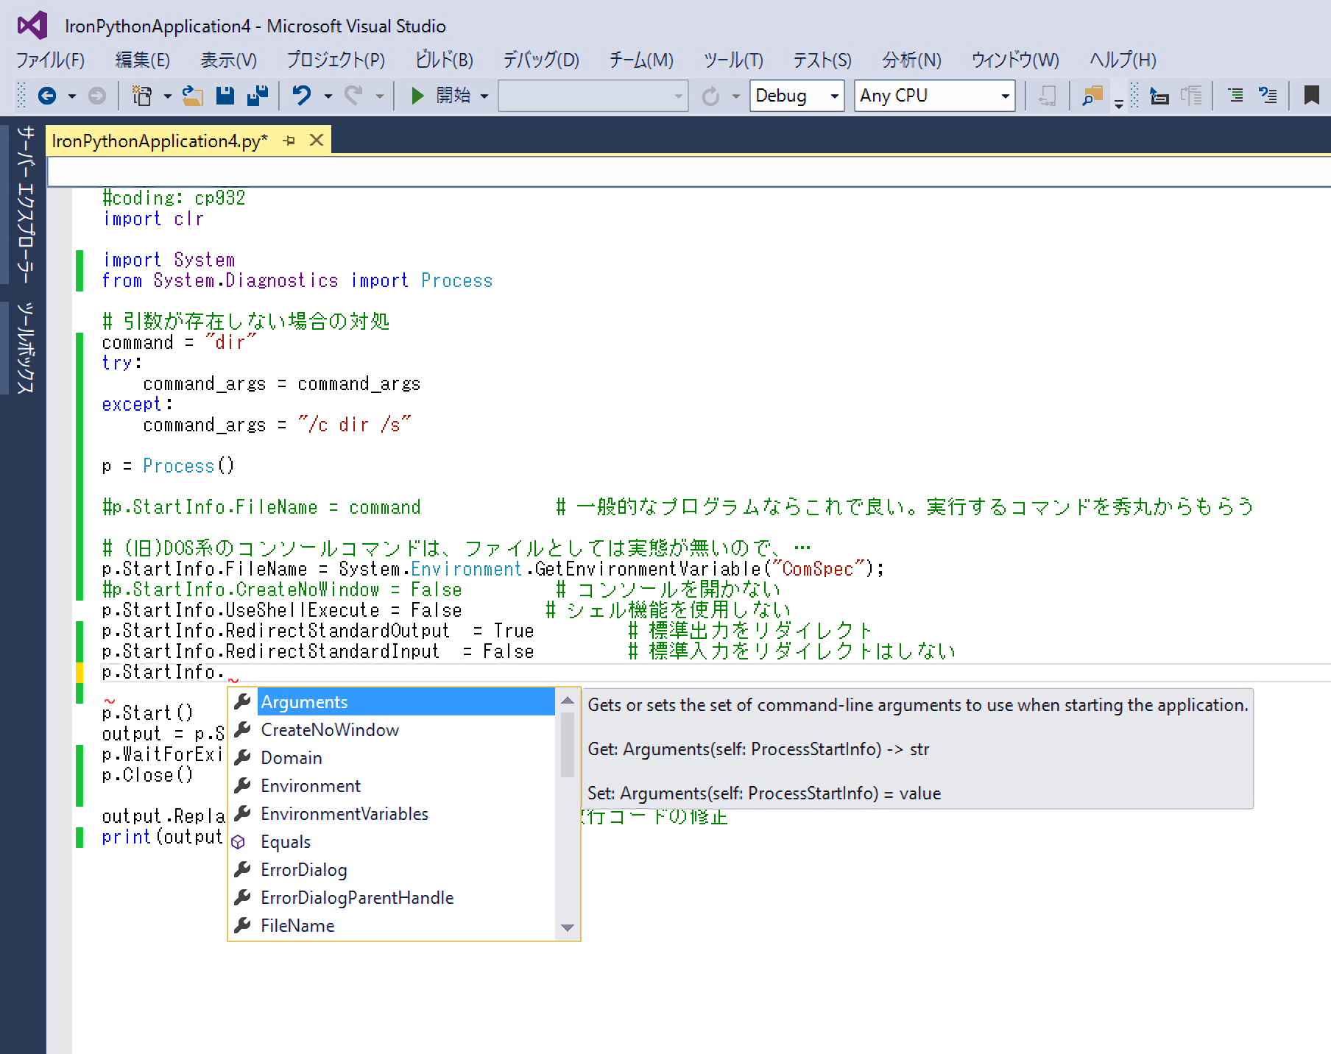Click the scroll down arrow in the completion list

tap(567, 927)
